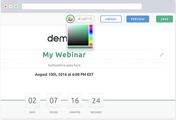Click the hours counter box showing 07

tap(54, 100)
